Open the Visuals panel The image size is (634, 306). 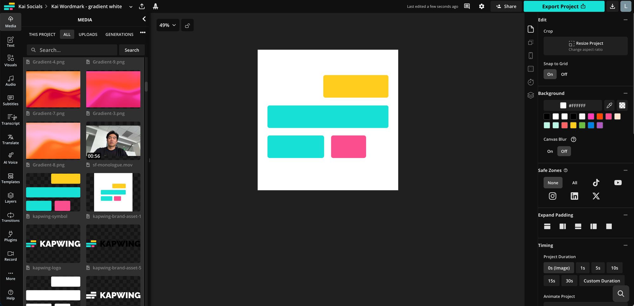pyautogui.click(x=10, y=61)
